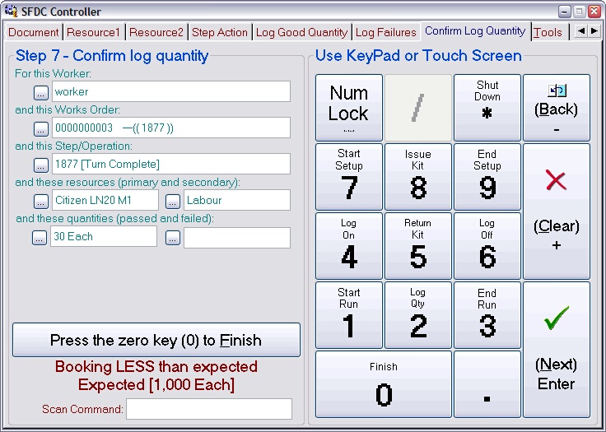
Task: Minimize the SFDC Controller window
Action: (x=565, y=12)
